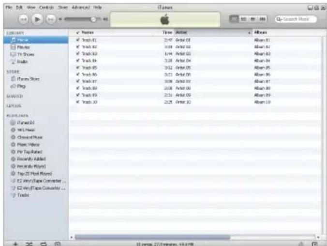
Task: Select the Recently Added playlist
Action: click(36, 159)
